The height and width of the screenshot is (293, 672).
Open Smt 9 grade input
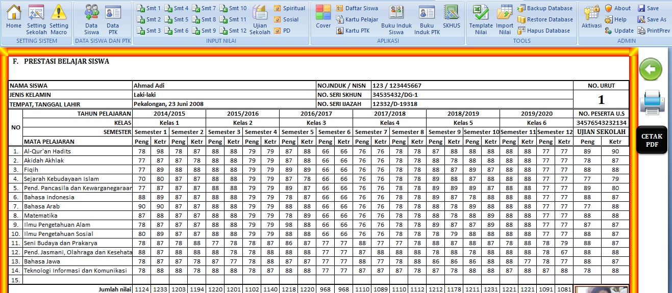tap(204, 31)
